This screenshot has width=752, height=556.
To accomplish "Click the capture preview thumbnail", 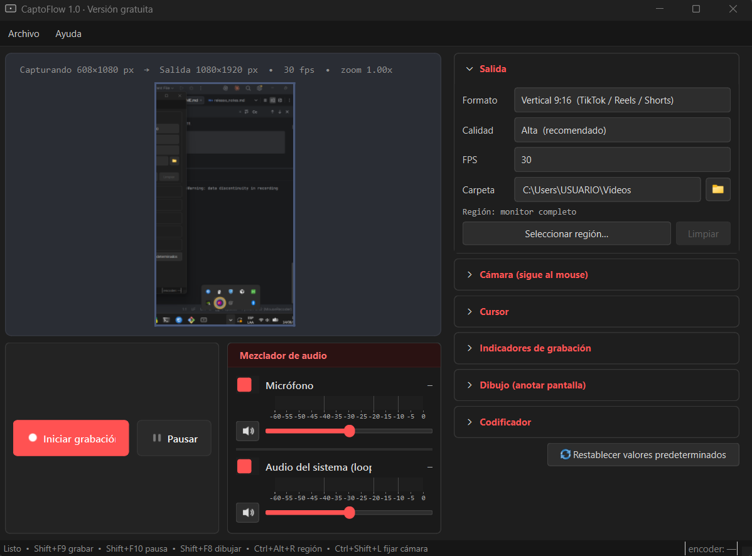I will click(x=225, y=204).
